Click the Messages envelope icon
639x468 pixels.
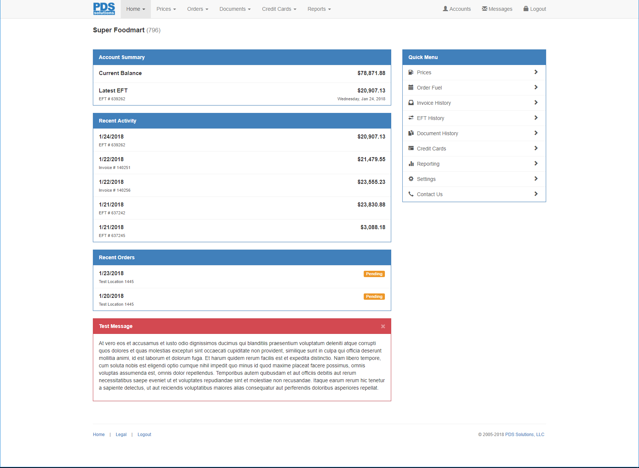[x=484, y=8]
